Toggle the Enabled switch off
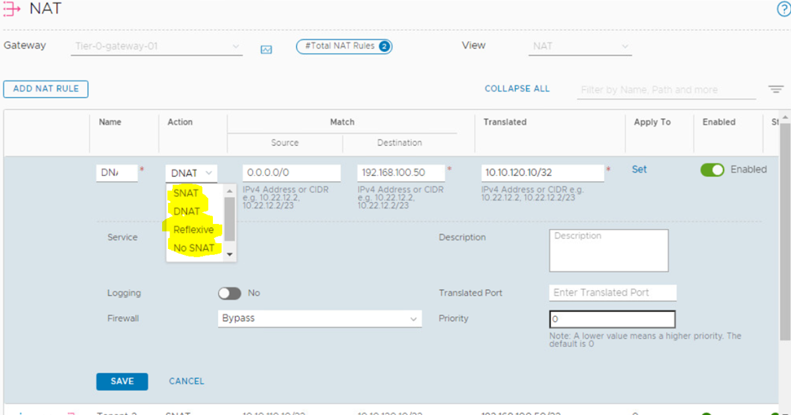 [x=712, y=170]
